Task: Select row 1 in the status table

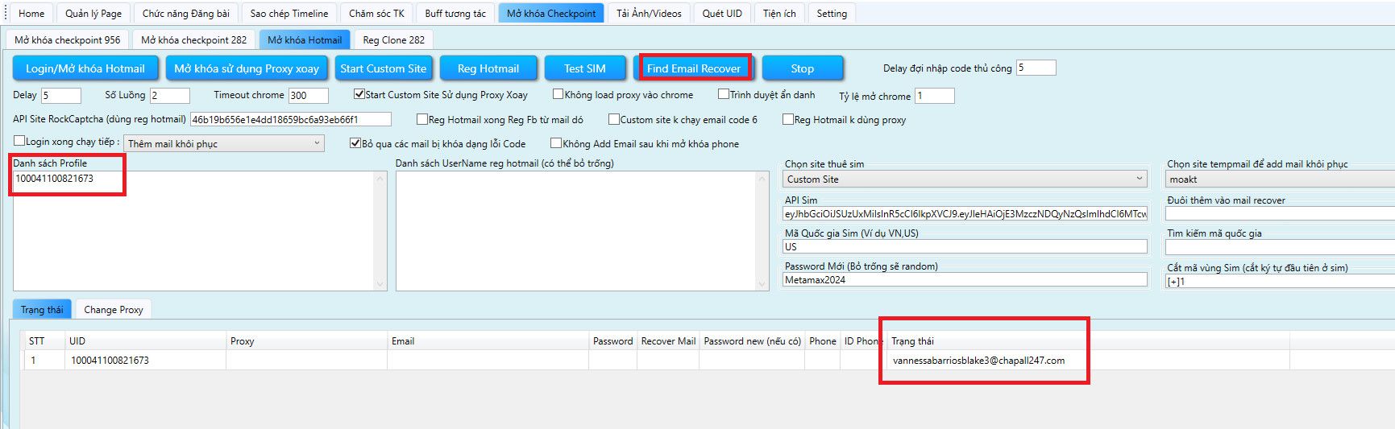Action: 110,361
